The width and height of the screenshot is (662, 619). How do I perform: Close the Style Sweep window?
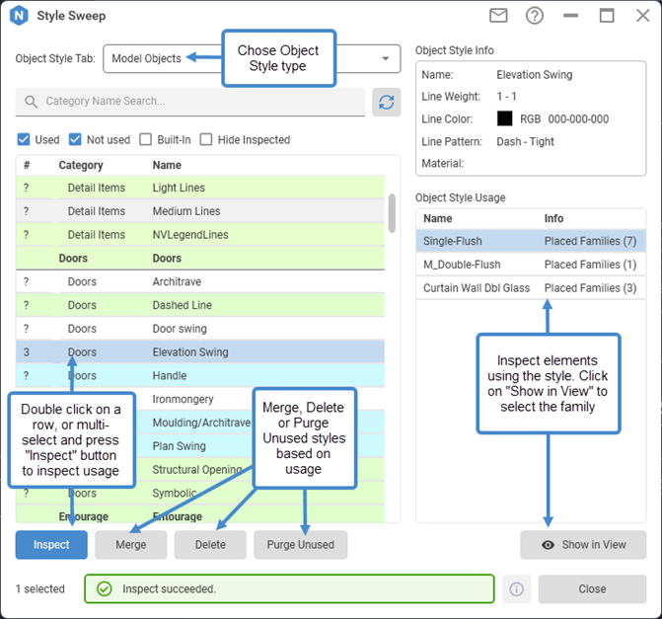click(642, 16)
